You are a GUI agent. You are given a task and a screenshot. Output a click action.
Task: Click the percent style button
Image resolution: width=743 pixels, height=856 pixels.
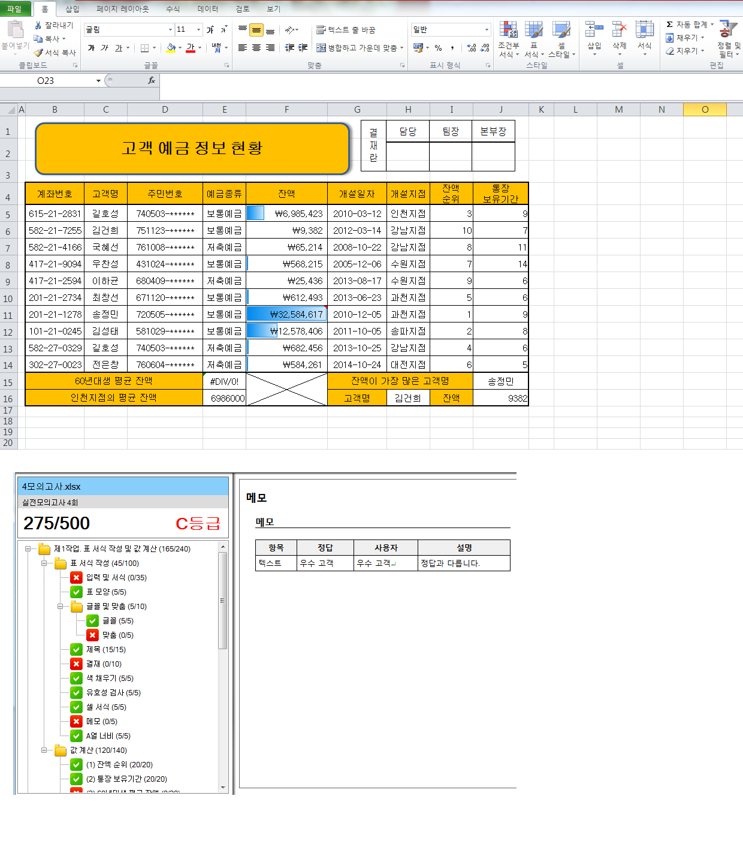438,48
